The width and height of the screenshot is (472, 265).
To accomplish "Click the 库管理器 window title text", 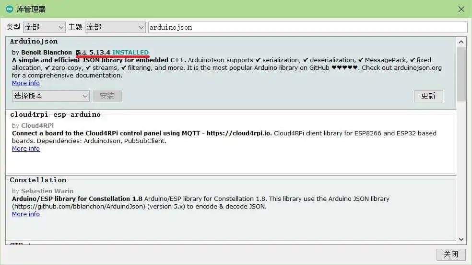I will click(31, 10).
